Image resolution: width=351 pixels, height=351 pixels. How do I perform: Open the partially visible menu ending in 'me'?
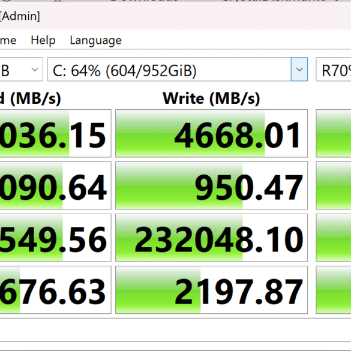pyautogui.click(x=8, y=41)
